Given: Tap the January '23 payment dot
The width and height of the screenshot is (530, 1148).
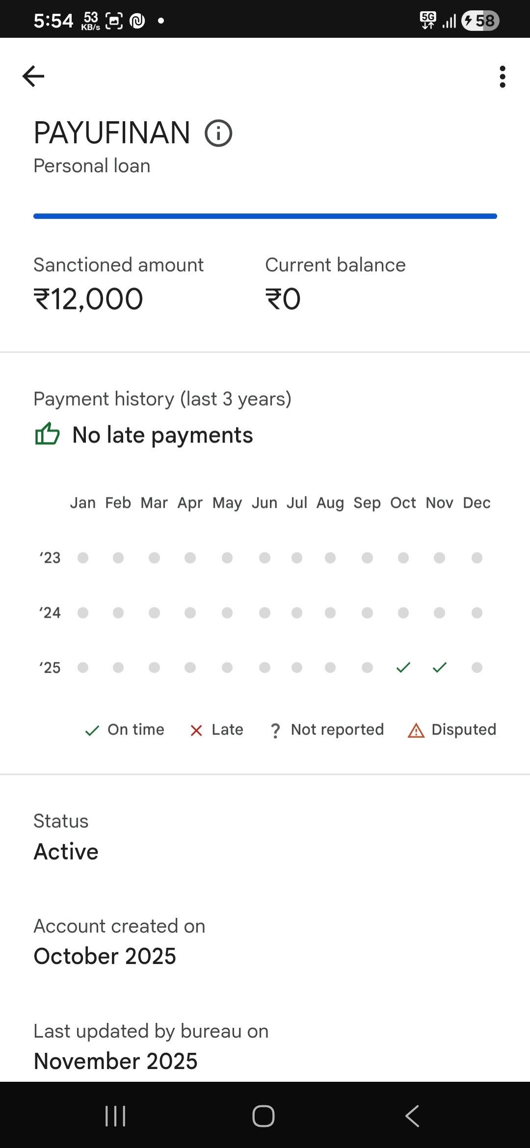Looking at the screenshot, I should coord(83,558).
